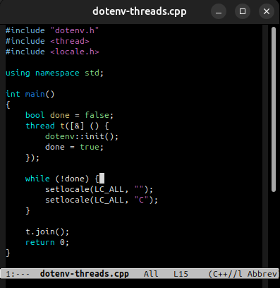Click the "int main()" declaration
The width and height of the screenshot is (280, 288).
tap(30, 94)
